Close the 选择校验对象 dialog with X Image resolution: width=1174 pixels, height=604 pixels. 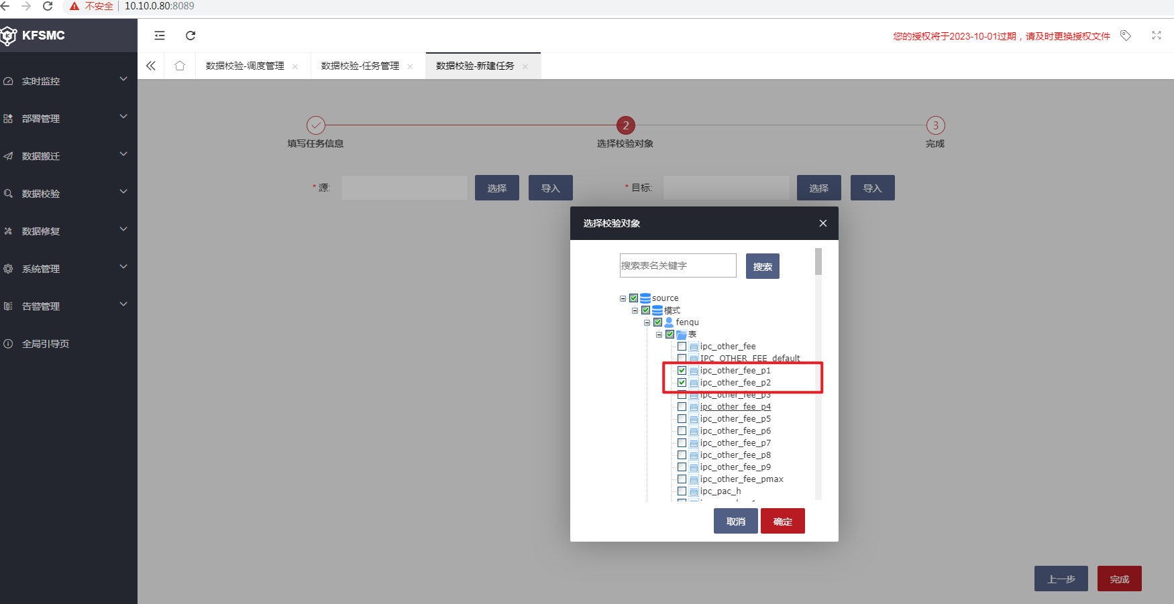click(x=823, y=223)
